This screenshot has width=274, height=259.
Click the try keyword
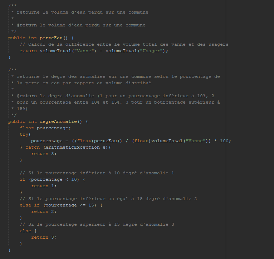(24, 134)
